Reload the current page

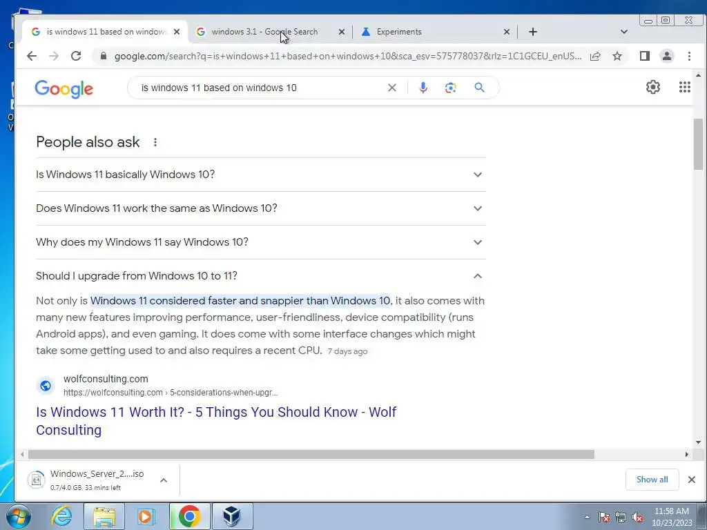point(76,56)
